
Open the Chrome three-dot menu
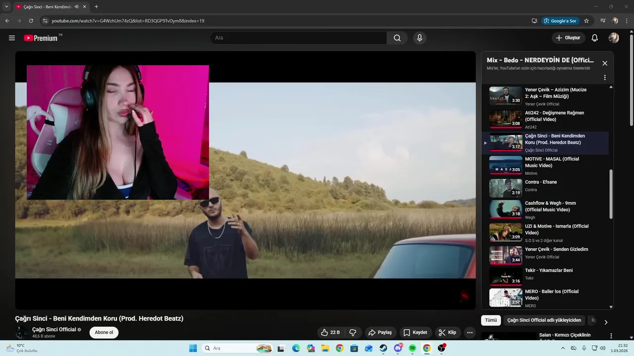click(627, 21)
